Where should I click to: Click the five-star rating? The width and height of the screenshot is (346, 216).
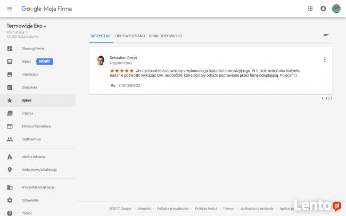pos(122,71)
